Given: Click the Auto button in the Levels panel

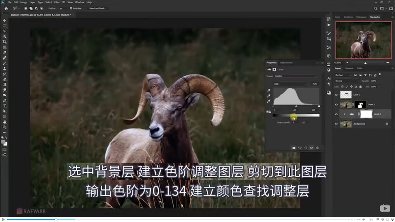Looking at the screenshot, I should tap(315, 84).
